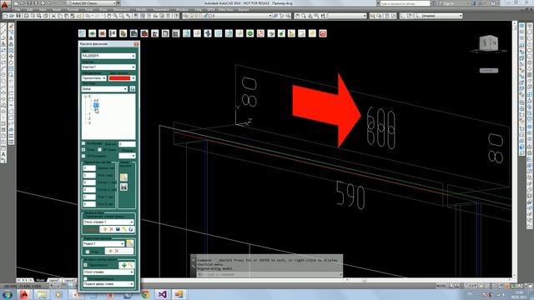The image size is (534, 300).
Task: Click the circular refresh icon below Откос справа 1
Action: [131, 230]
